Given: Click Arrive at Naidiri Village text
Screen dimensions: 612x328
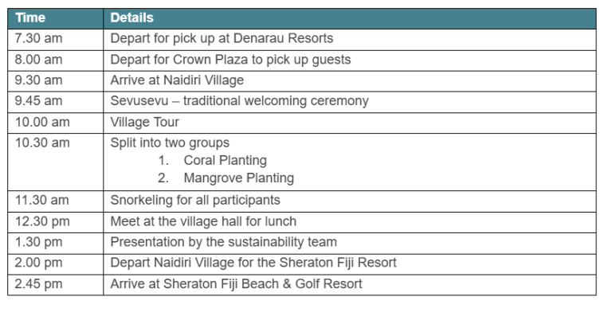Looking at the screenshot, I should [x=177, y=80].
